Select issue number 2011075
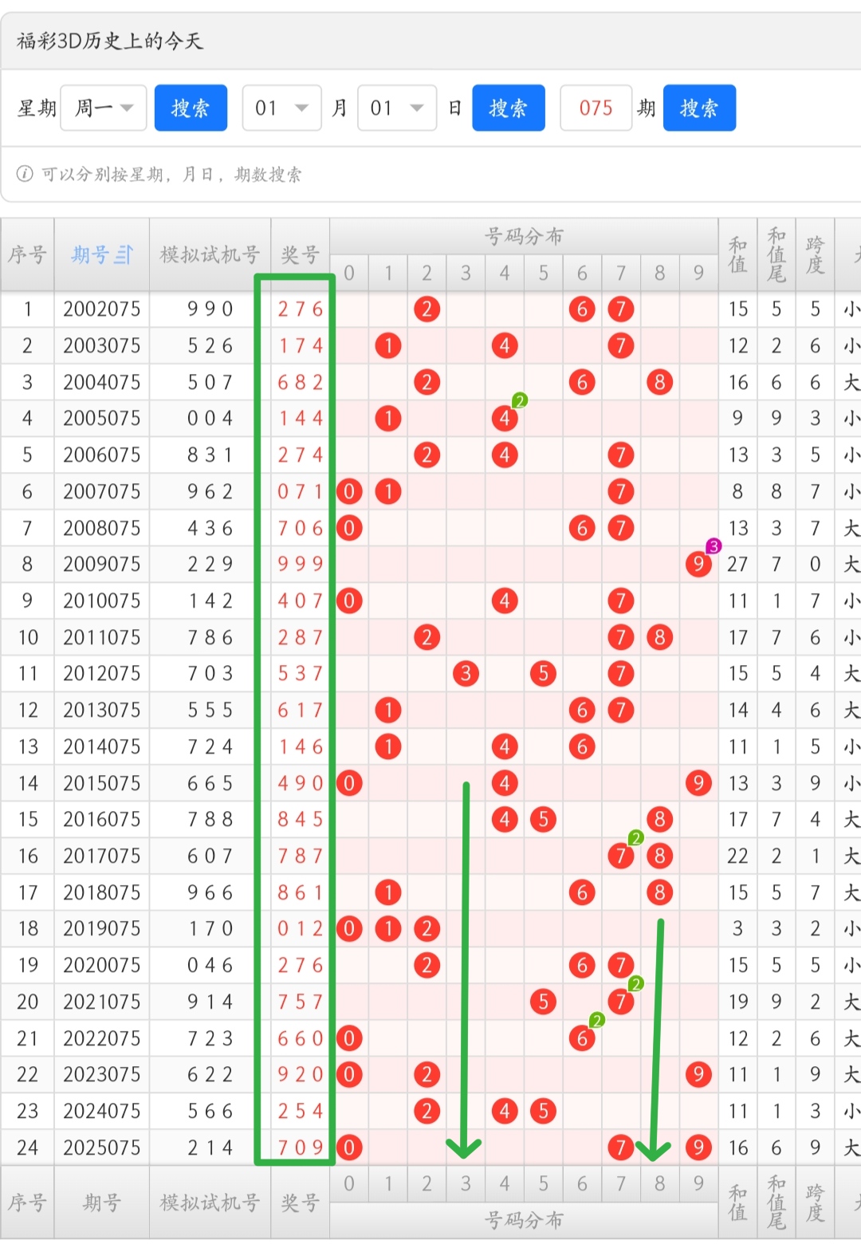Screen dimensions: 861x1252 tap(102, 637)
